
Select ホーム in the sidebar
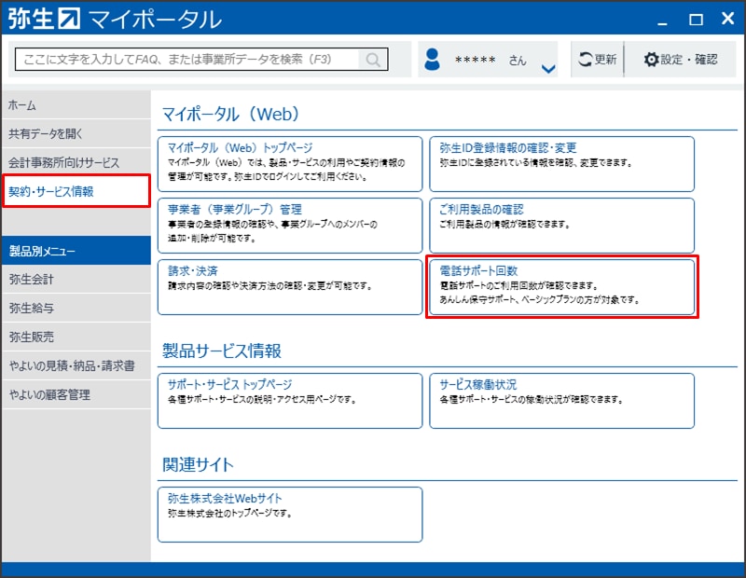click(x=76, y=105)
